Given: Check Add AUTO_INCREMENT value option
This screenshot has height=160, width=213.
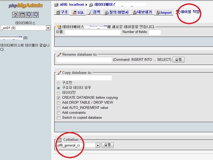Looking at the screenshot, I should 58,108.
